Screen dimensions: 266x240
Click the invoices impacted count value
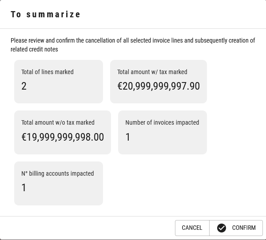tap(128, 137)
